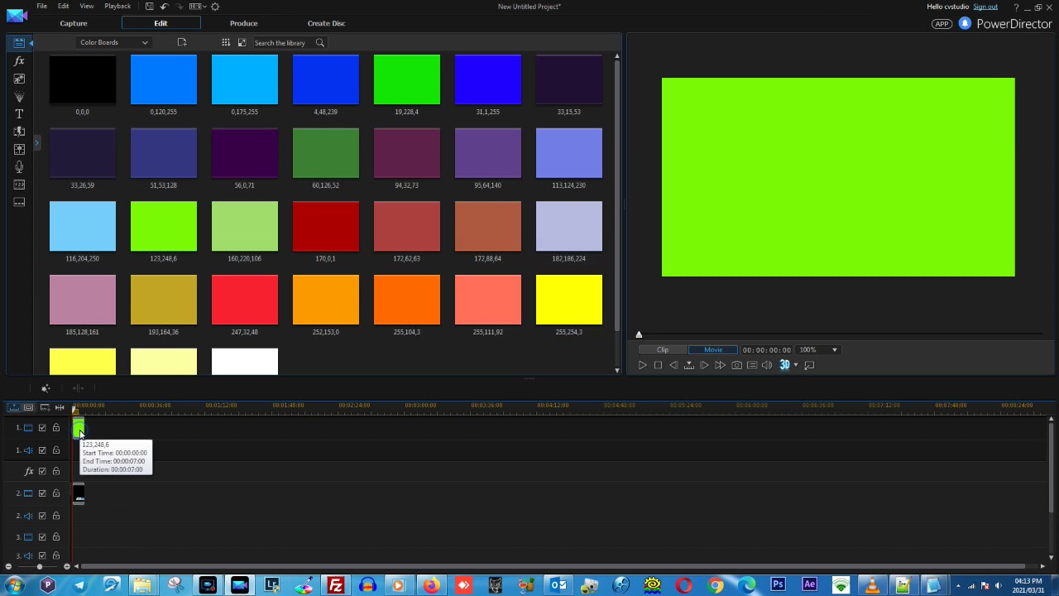The image size is (1059, 596).
Task: Open After Effects from the taskbar
Action: pos(809,585)
